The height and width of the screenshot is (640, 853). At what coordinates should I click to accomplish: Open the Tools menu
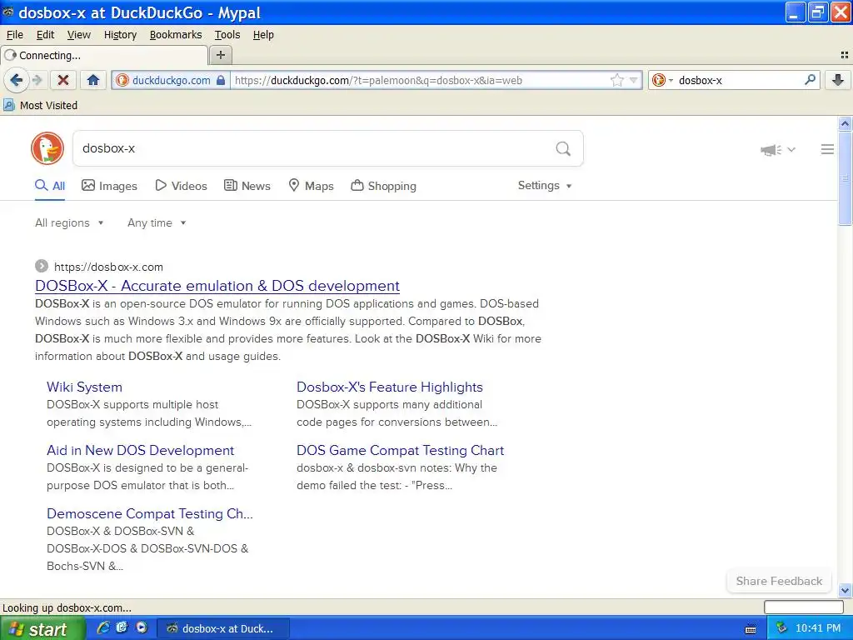click(227, 35)
